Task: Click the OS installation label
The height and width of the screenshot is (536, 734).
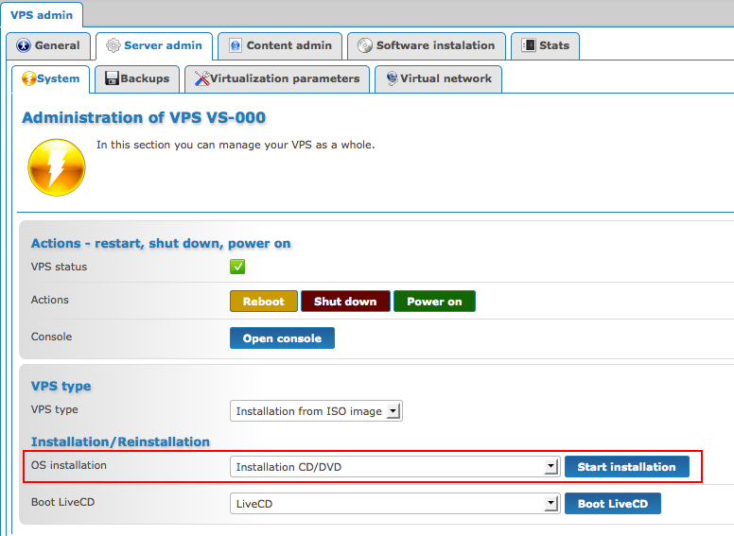Action: click(69, 465)
